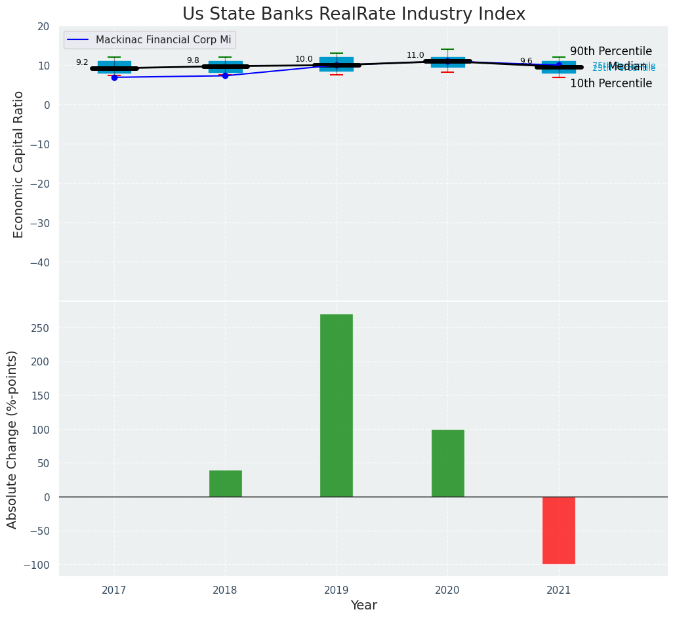
Task: Click the Year x-axis label
Action: [x=363, y=606]
